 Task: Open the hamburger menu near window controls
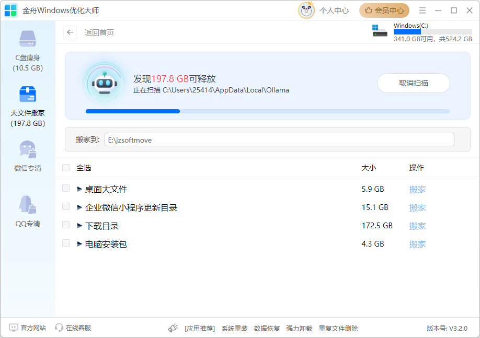(x=422, y=10)
